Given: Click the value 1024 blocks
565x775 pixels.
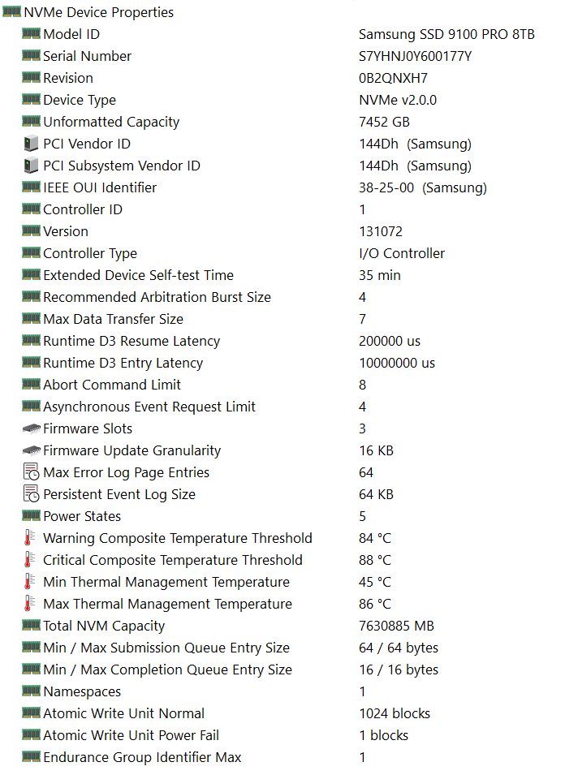Looking at the screenshot, I should click(395, 713).
